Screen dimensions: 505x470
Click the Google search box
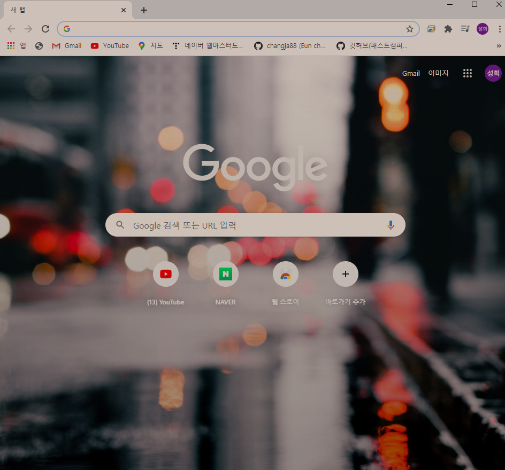255,225
